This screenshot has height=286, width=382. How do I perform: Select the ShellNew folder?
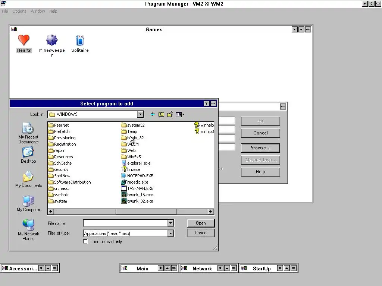pyautogui.click(x=59, y=176)
